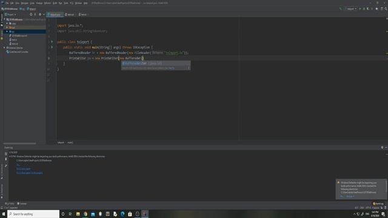Collapse the highlighted src folder
This screenshot has width=388, height=218.
pyautogui.click(x=7, y=31)
